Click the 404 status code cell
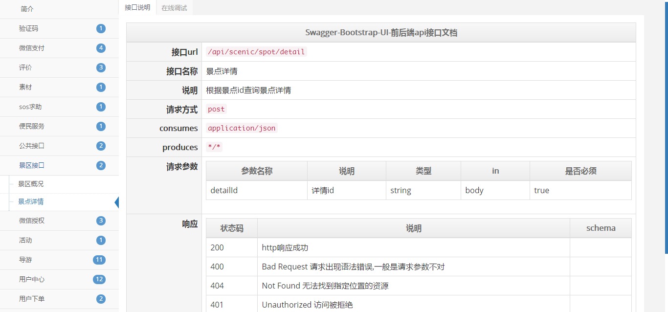The height and width of the screenshot is (312, 668). [232, 286]
